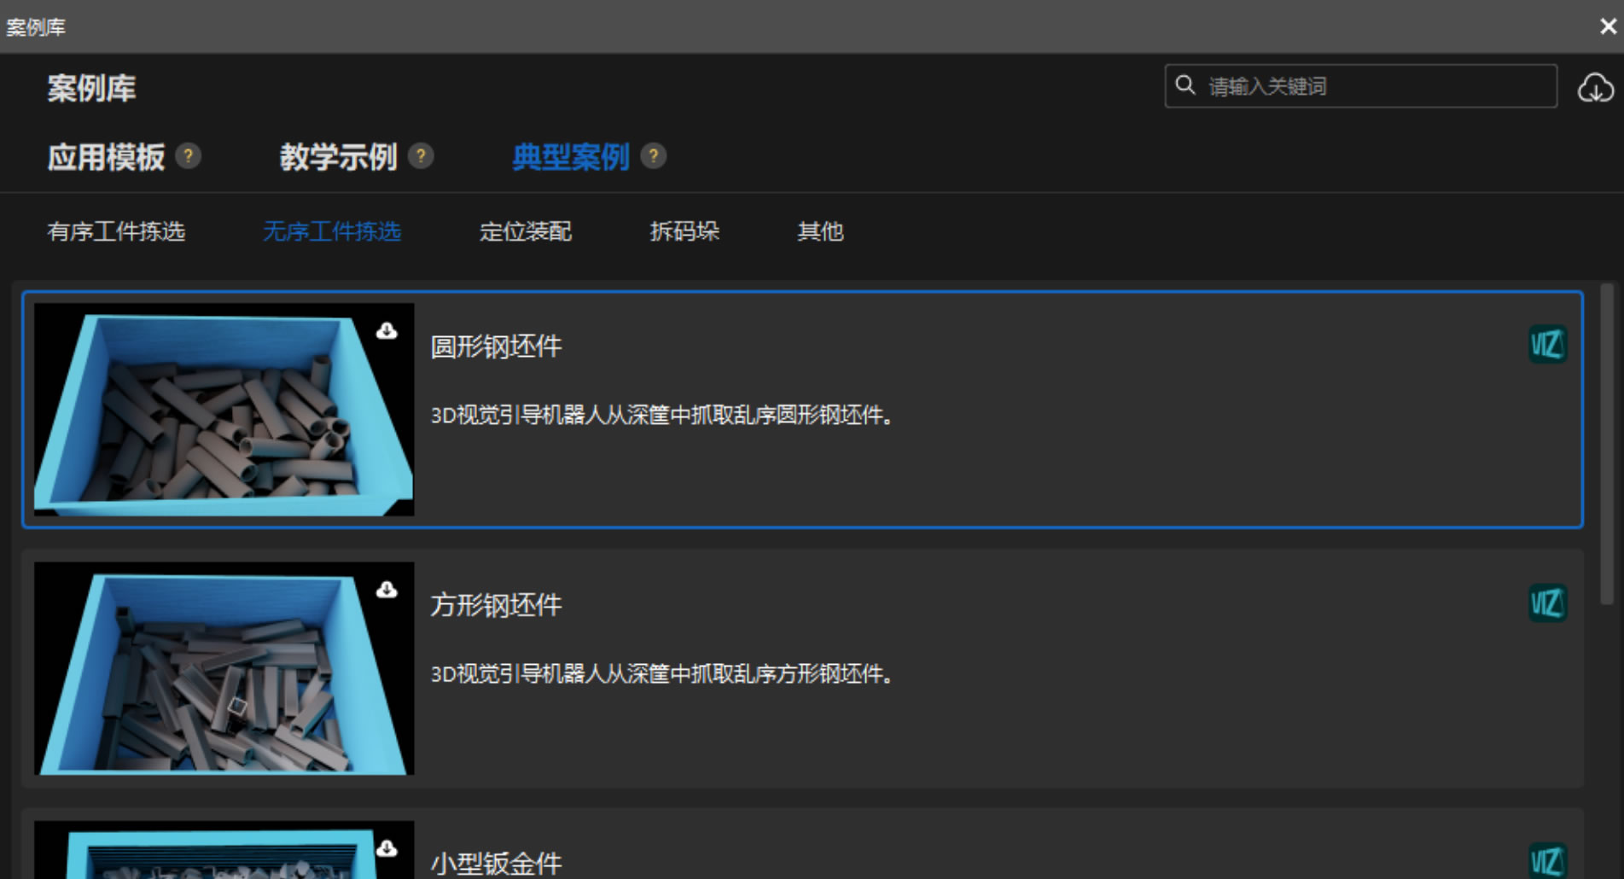Switch to the 应用模板 tab
The width and height of the screenshot is (1624, 879).
pos(106,157)
